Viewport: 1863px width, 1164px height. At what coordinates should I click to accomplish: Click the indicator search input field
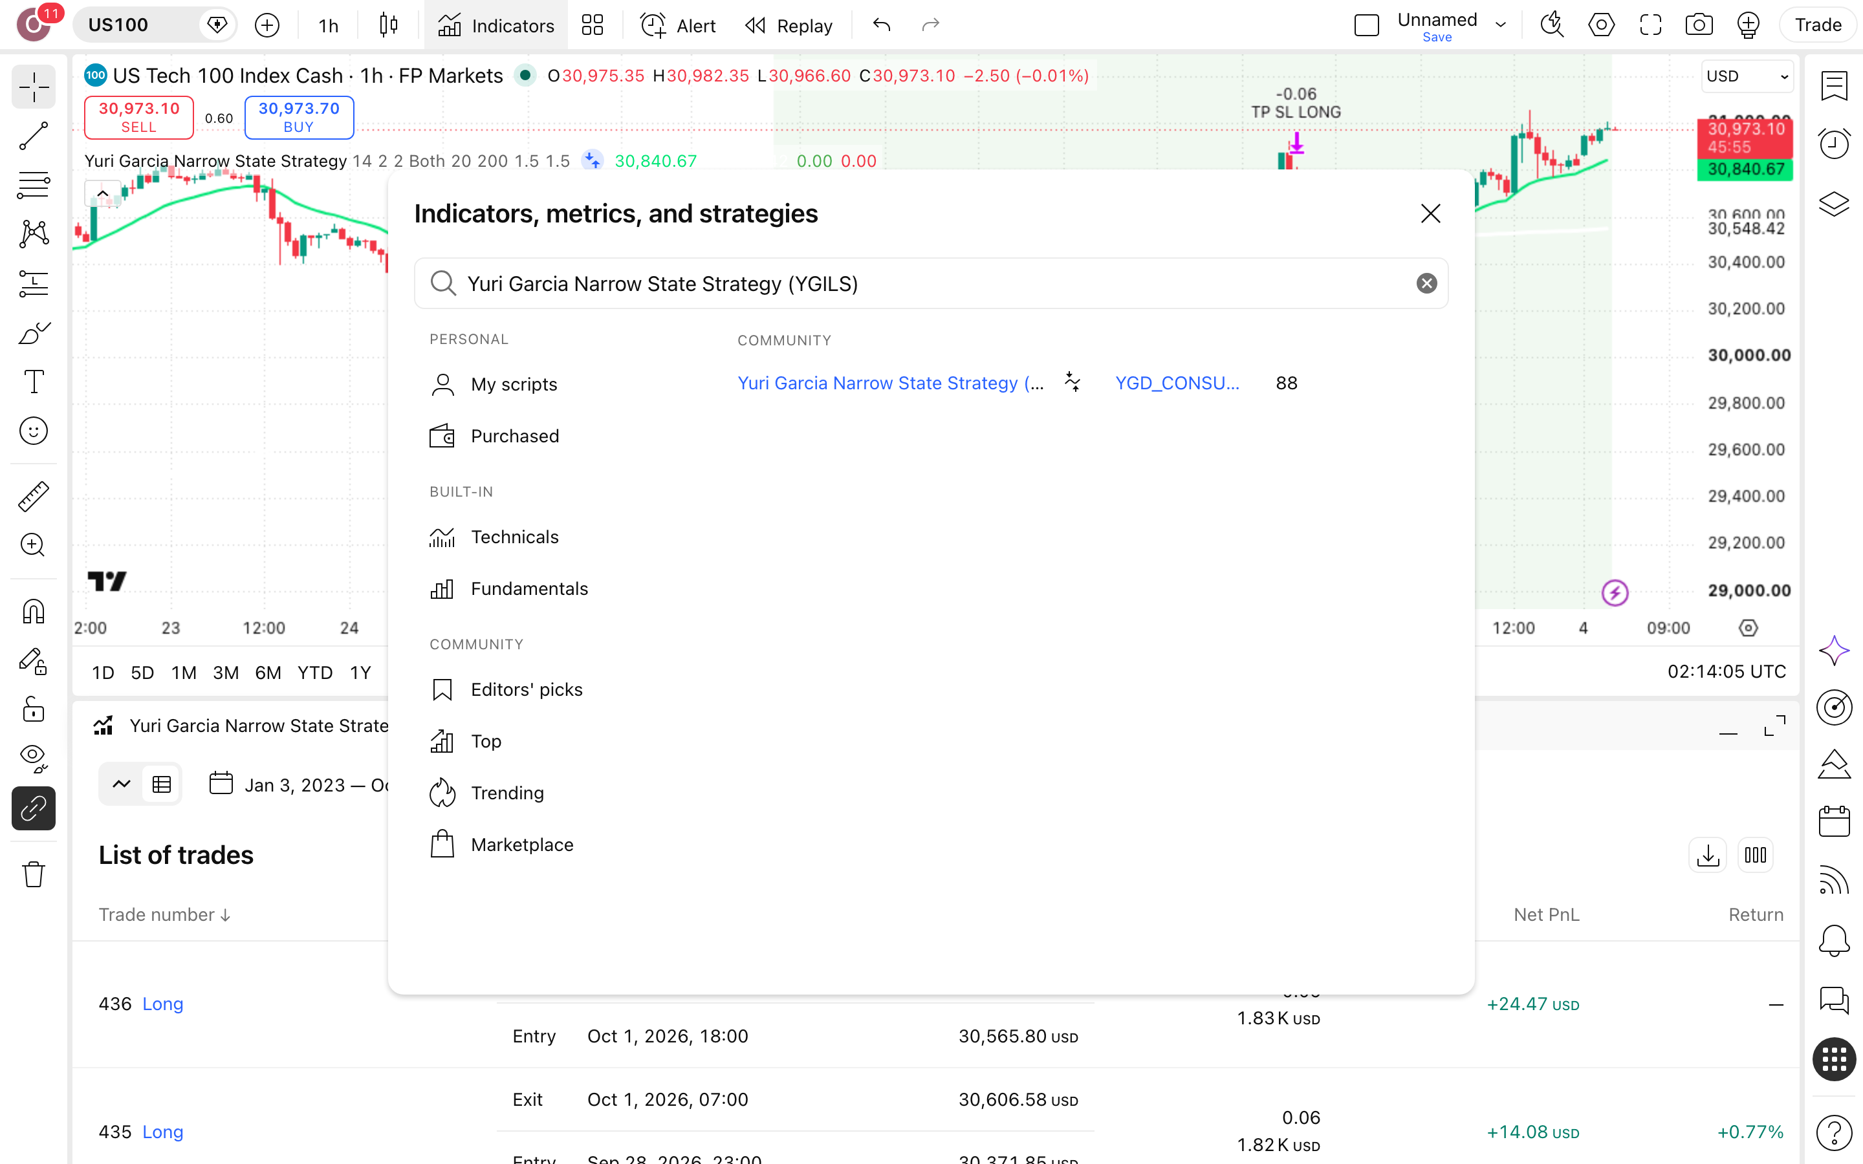pyautogui.click(x=931, y=283)
